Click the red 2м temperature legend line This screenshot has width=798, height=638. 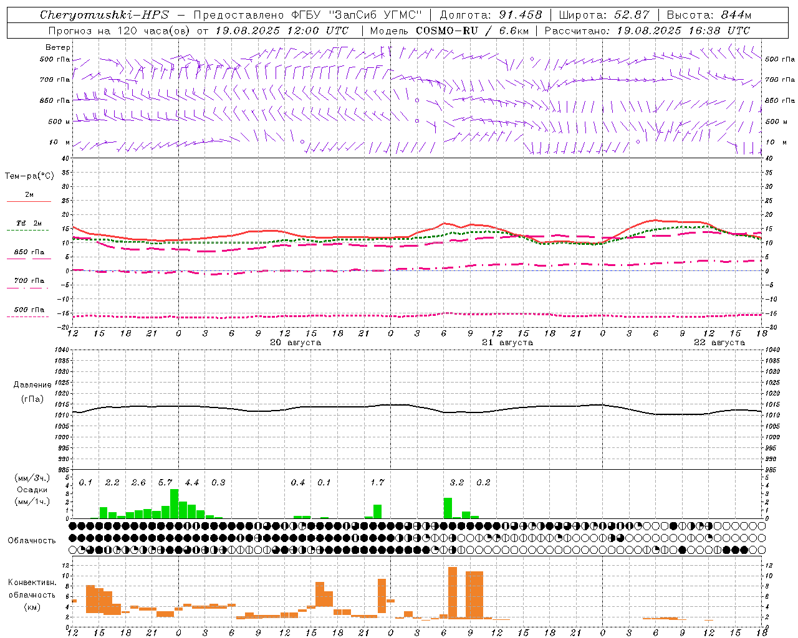(29, 201)
